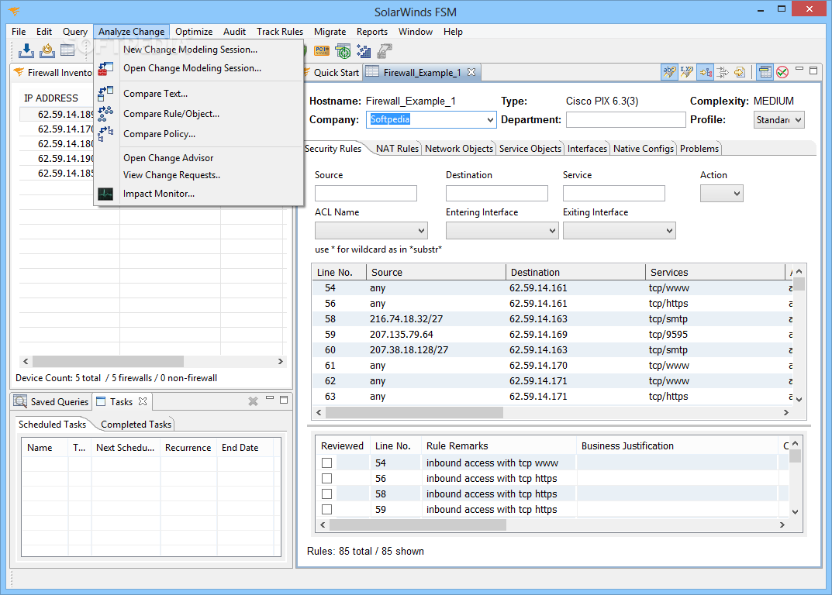Click the export document arrow icon
This screenshot has height=595, width=832.
740,72
